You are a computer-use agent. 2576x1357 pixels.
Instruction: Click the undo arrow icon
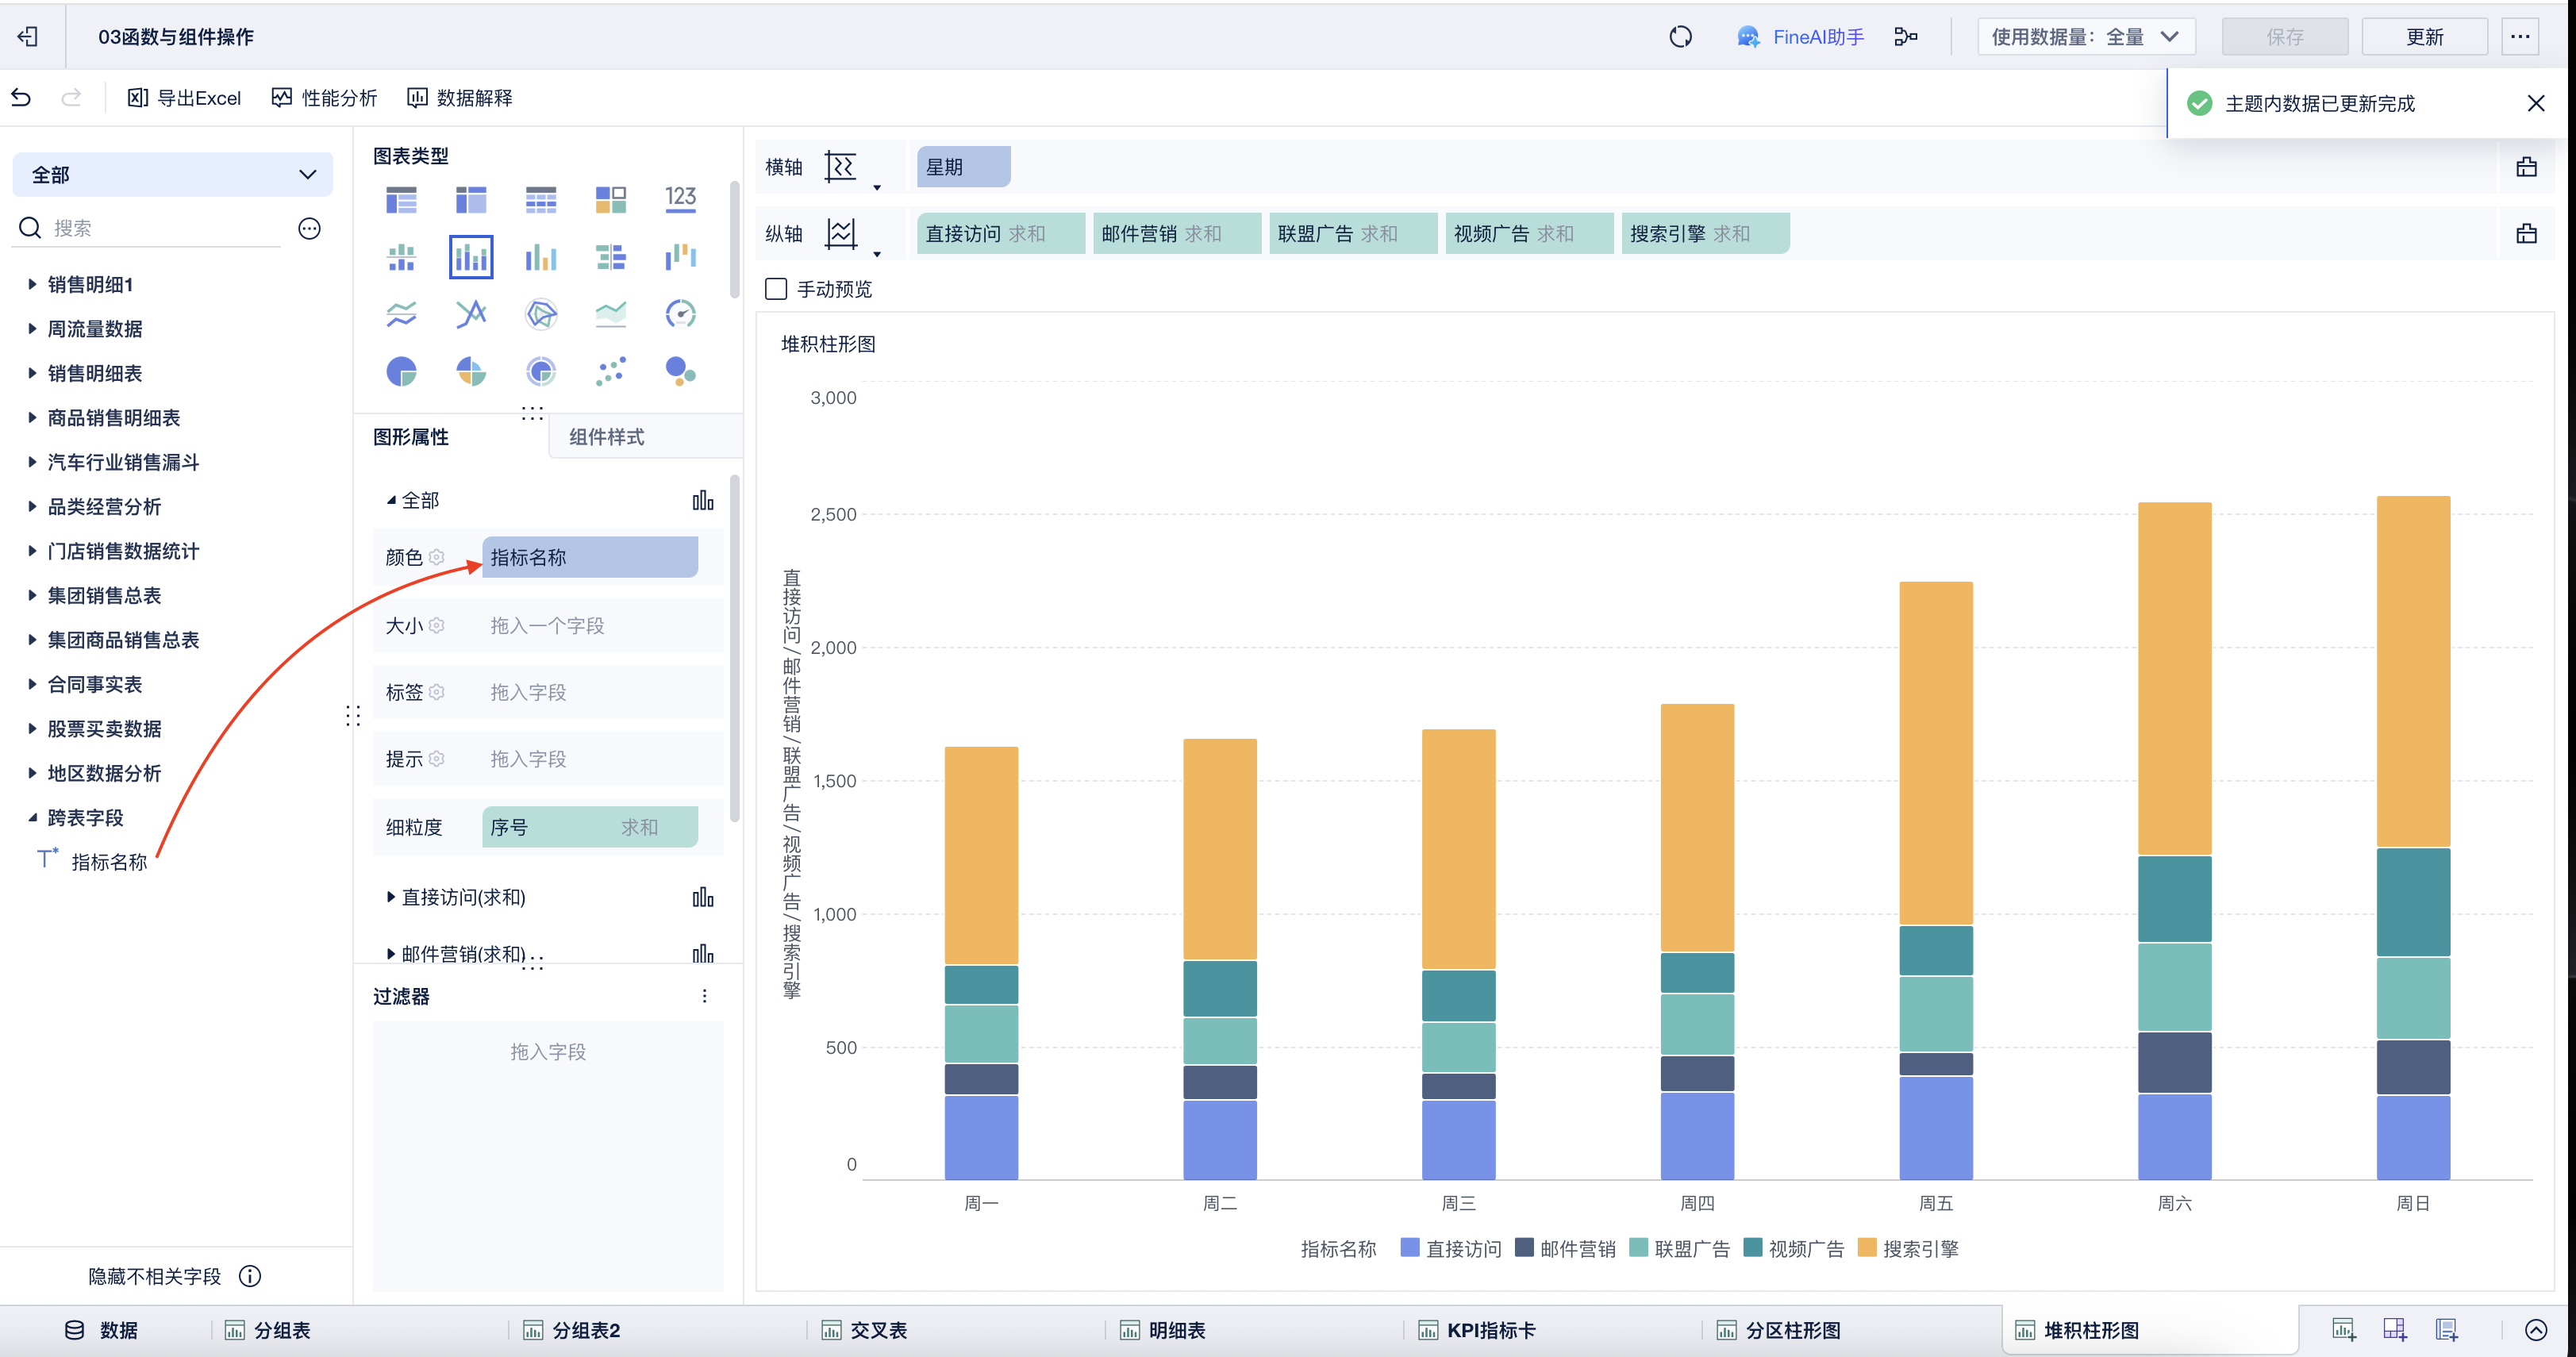click(x=22, y=98)
